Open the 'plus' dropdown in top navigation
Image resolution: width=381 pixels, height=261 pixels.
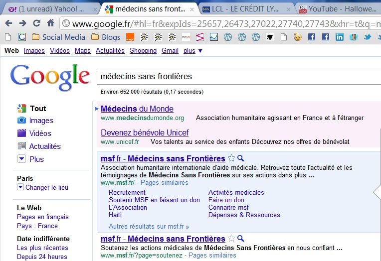click(193, 50)
